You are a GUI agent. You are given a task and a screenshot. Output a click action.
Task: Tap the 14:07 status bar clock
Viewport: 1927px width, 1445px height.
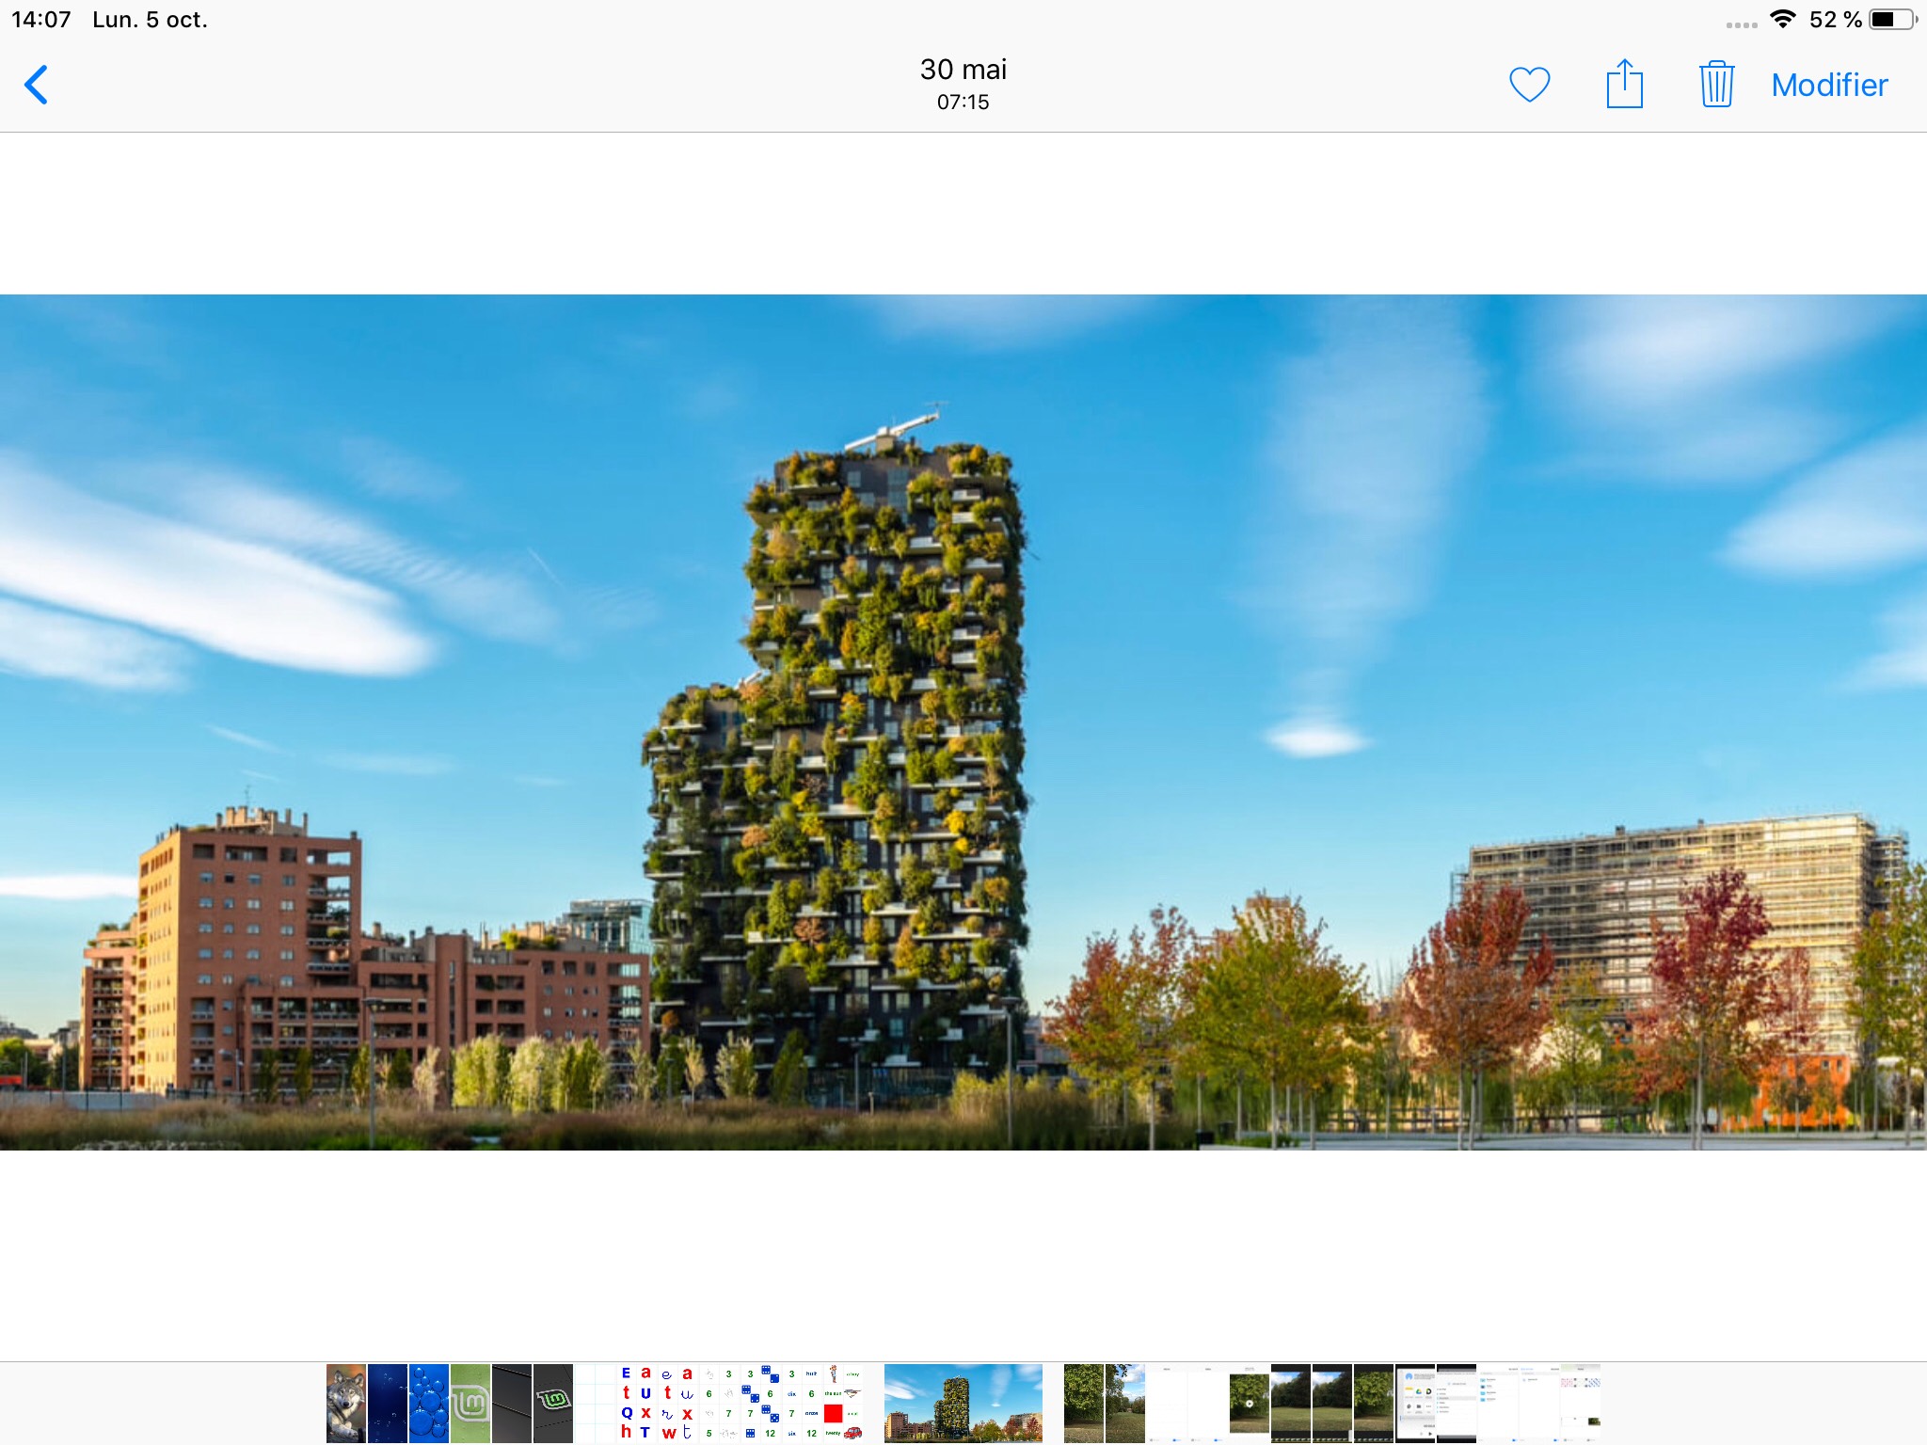[41, 20]
